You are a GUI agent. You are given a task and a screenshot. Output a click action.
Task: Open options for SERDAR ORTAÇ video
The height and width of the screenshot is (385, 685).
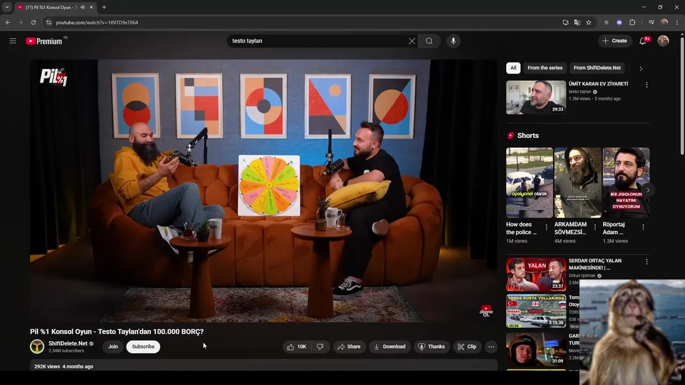tap(646, 261)
